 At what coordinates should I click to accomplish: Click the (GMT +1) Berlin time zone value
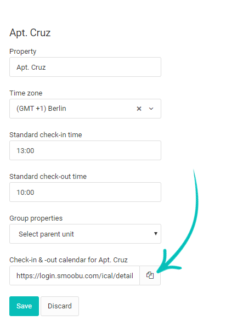(x=41, y=109)
